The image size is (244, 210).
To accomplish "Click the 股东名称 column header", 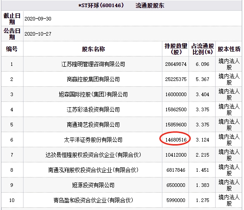I will point(93,49).
